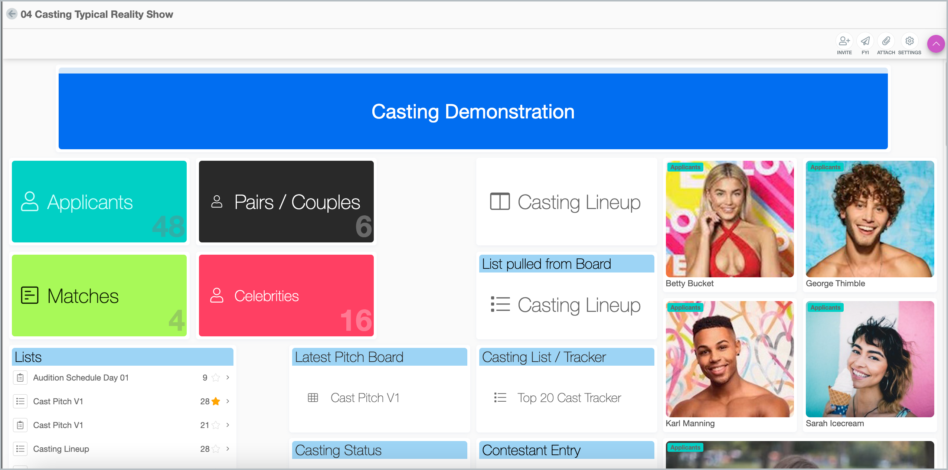Viewport: 948px width, 470px height.
Task: Open the Attach paperclip icon
Action: point(886,41)
